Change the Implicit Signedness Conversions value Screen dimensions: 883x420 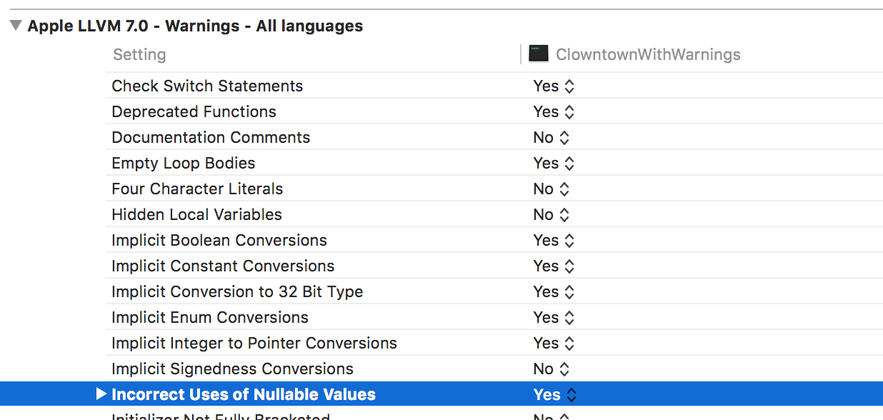coord(551,369)
